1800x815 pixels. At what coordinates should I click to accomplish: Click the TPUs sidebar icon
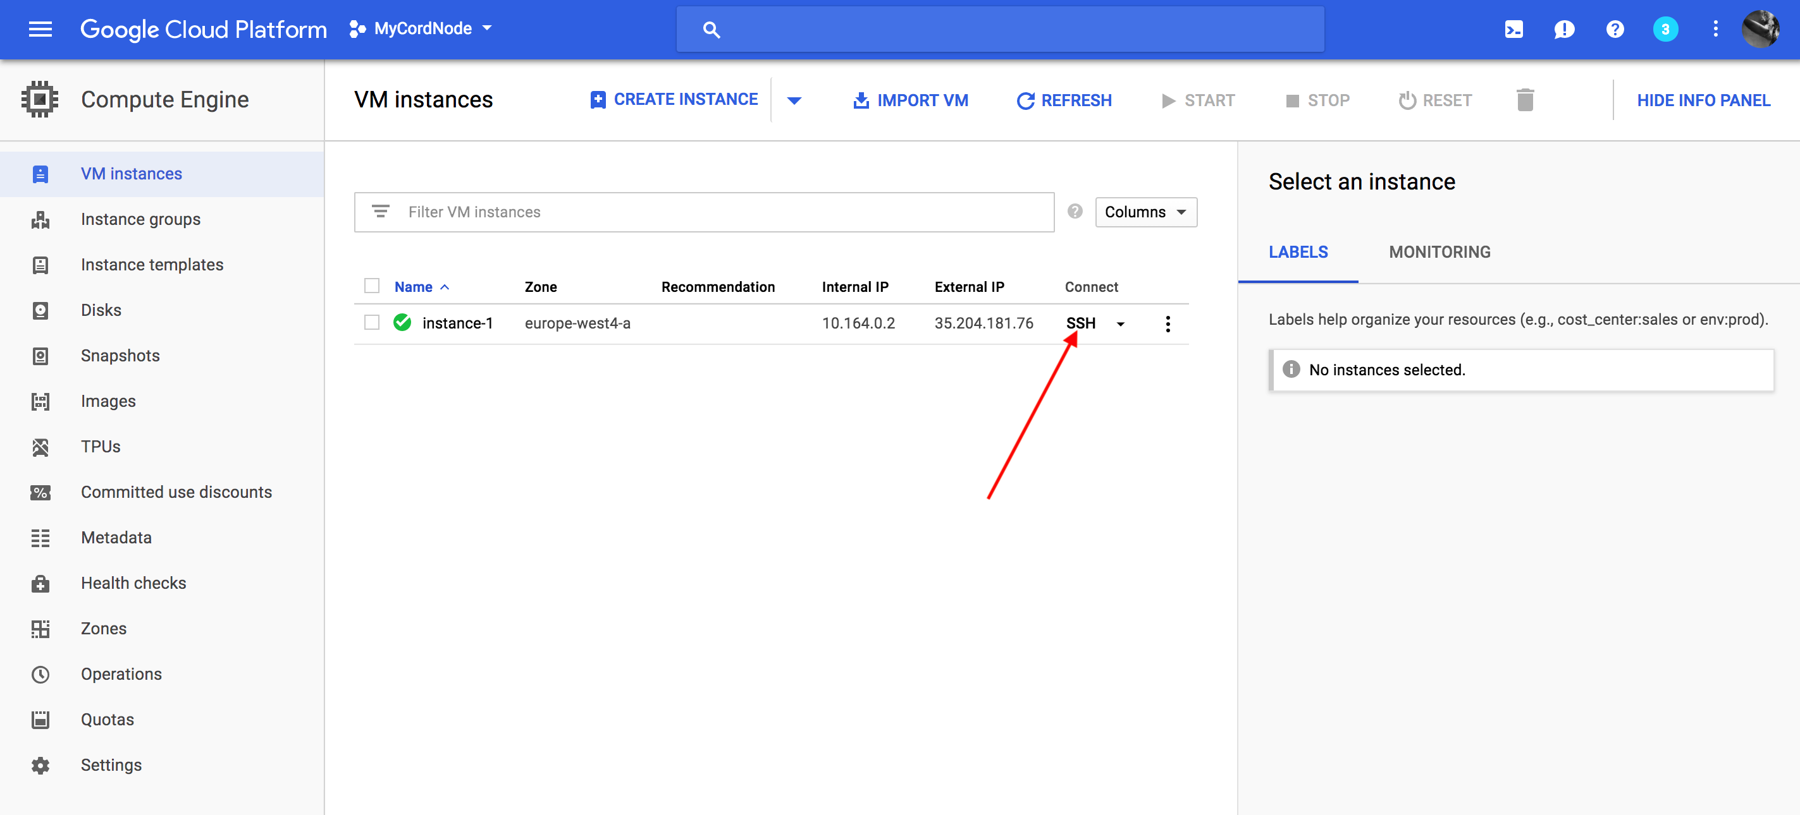point(40,447)
